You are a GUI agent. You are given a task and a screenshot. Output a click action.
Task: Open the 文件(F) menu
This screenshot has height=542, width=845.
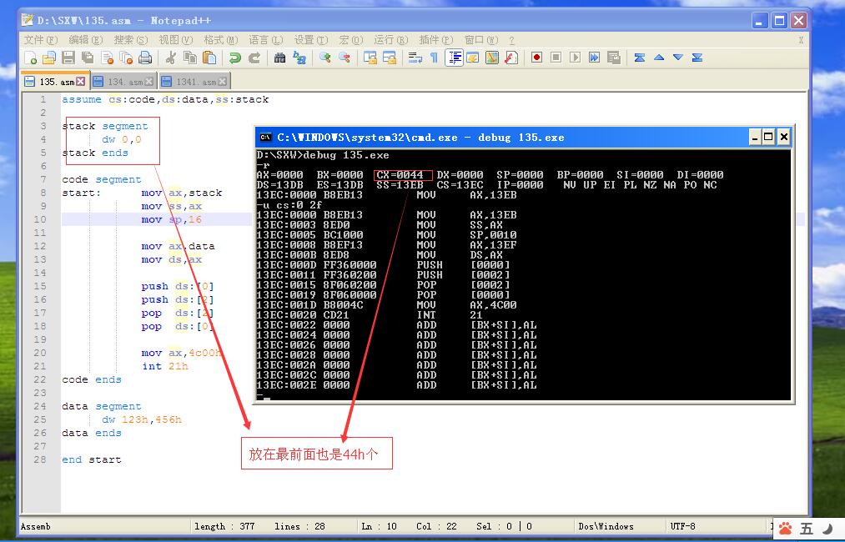[x=40, y=40]
